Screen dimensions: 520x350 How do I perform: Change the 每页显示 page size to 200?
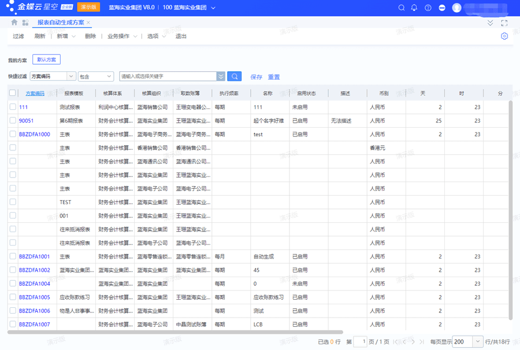click(467, 341)
